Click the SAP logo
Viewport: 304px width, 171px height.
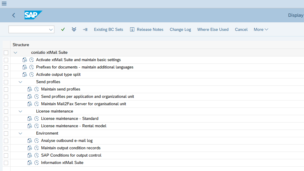pyautogui.click(x=33, y=15)
